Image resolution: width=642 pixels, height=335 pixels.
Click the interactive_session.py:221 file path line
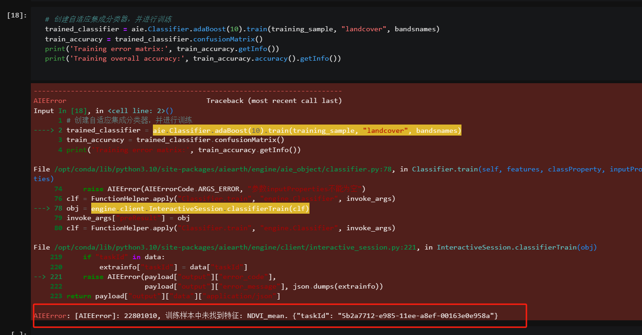point(315,247)
